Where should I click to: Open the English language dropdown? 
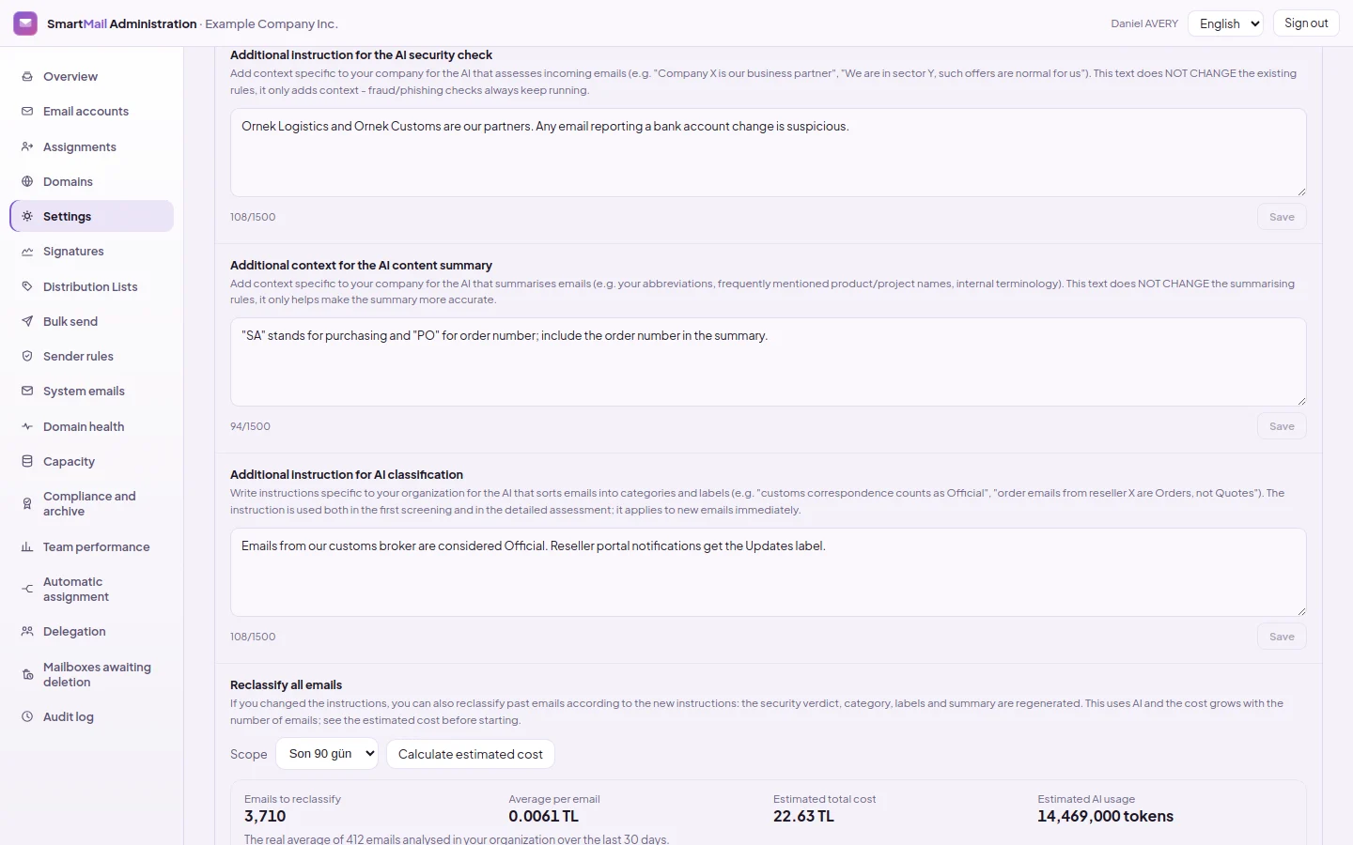click(x=1225, y=23)
